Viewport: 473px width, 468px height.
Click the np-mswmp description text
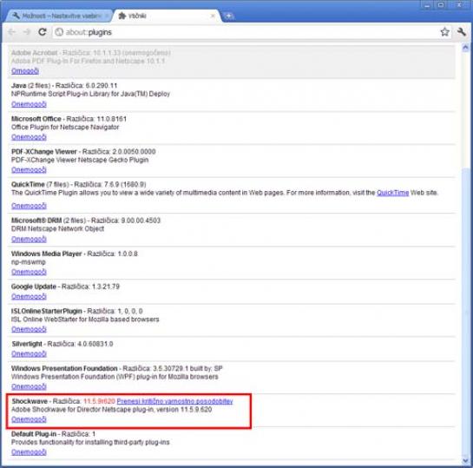click(x=29, y=262)
